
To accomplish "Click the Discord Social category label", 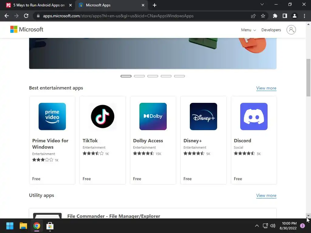I will click(x=238, y=147).
